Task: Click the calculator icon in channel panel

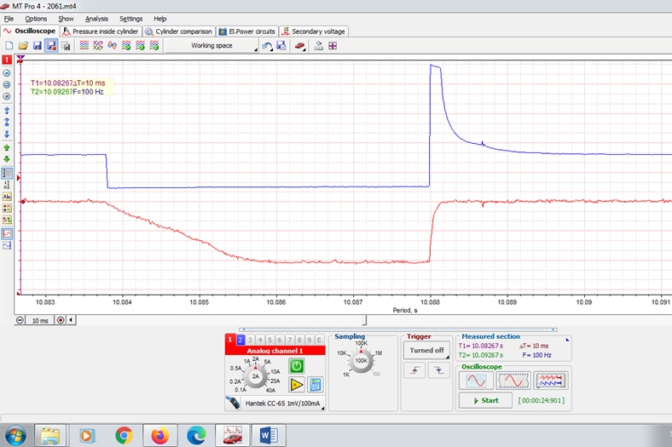Action: 315,384
